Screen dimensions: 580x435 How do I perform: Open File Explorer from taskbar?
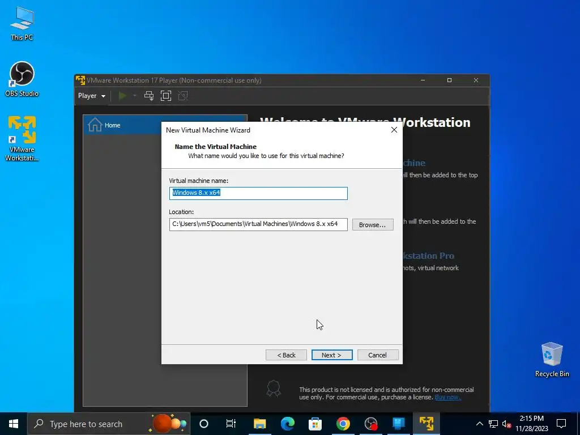click(259, 424)
